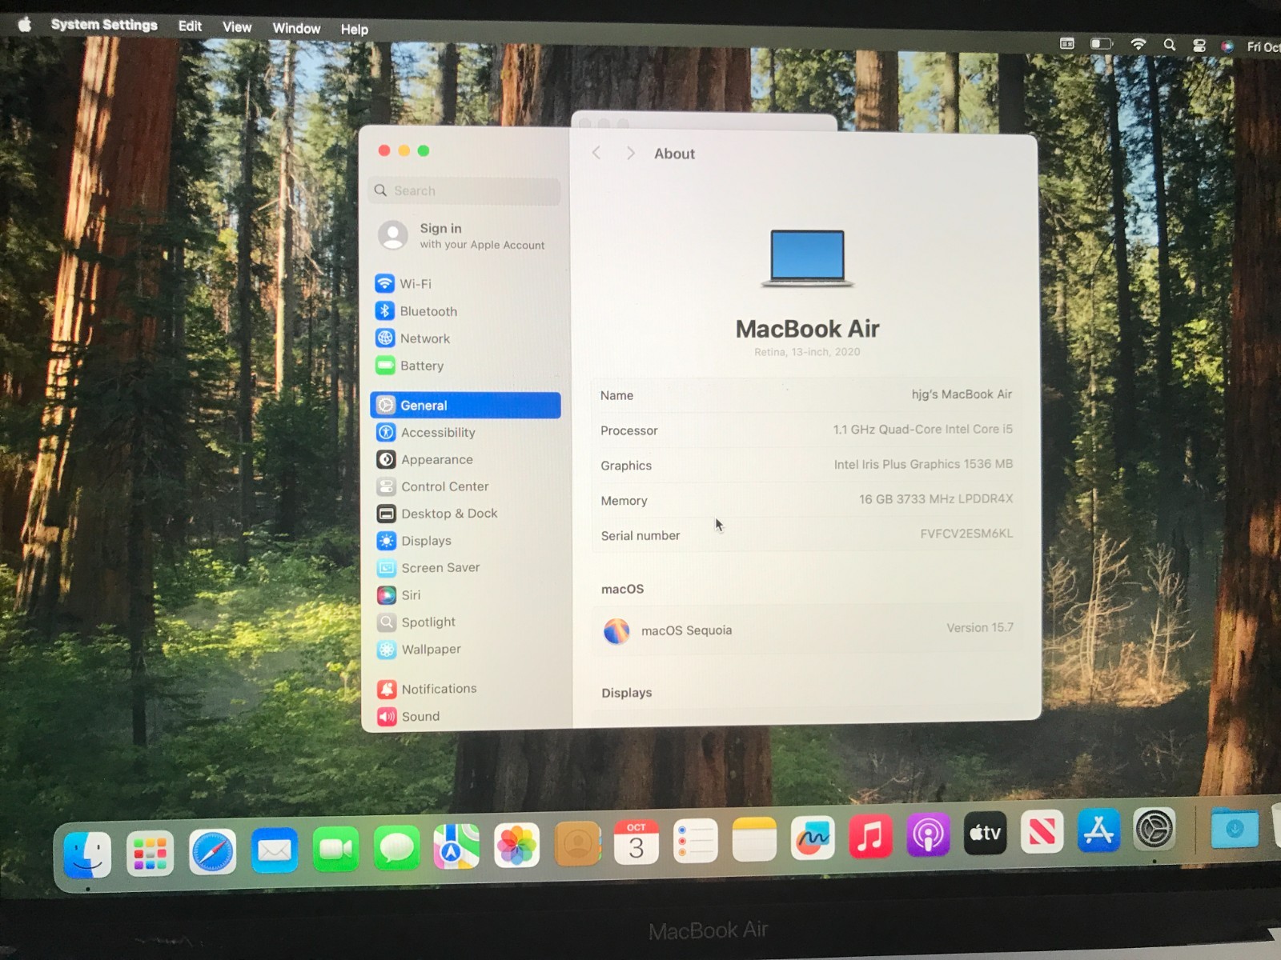Open News from the Dock
Screen dimensions: 1281x960
click(1042, 832)
